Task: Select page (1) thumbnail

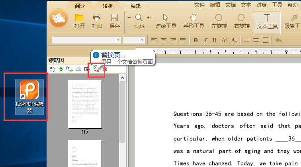Action: [x=85, y=104]
